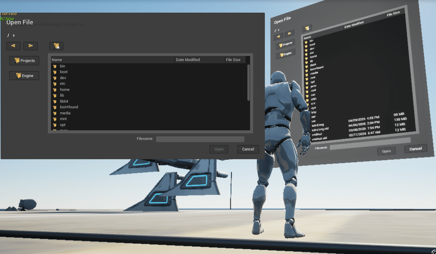The height and width of the screenshot is (254, 436).
Task: Focus the Filename field in the front dialog
Action: coord(200,139)
